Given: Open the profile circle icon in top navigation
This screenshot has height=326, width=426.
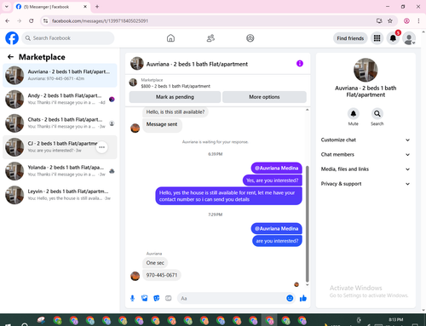Looking at the screenshot, I should click(x=250, y=38).
